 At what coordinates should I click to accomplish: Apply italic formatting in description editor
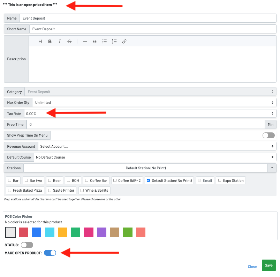60,41
